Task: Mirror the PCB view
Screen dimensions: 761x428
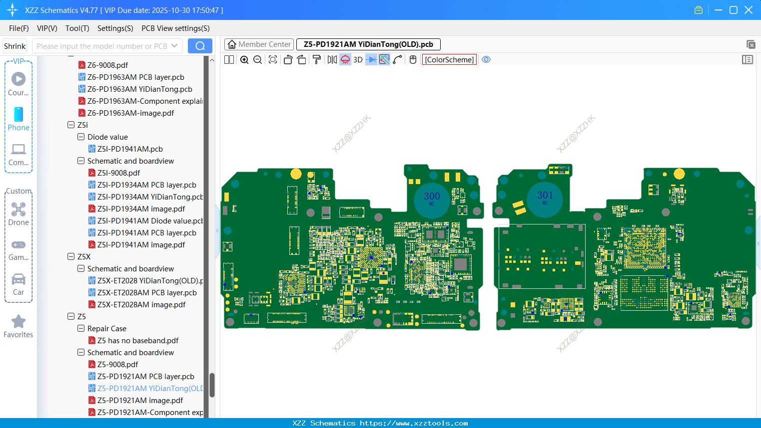Action: coord(332,60)
